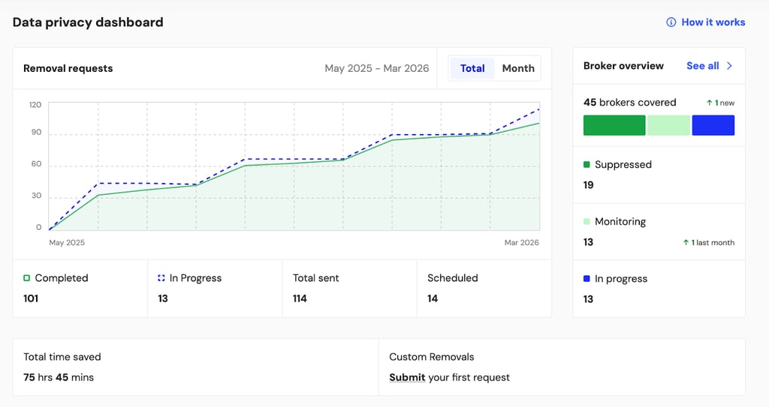769x407 pixels.
Task: Select the Removal requests heading
Action: 68,68
